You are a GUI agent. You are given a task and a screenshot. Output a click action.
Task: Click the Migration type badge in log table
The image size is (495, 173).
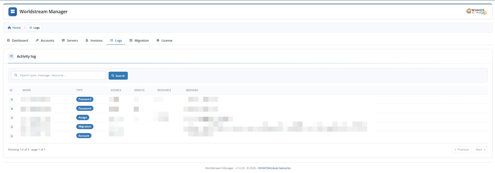pos(85,127)
